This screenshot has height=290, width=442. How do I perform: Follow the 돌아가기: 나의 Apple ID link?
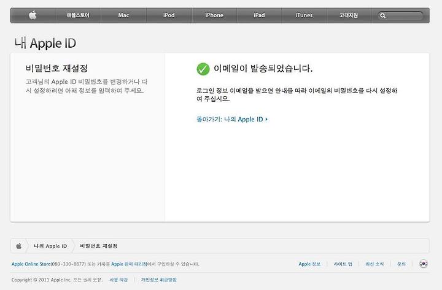tap(232, 120)
